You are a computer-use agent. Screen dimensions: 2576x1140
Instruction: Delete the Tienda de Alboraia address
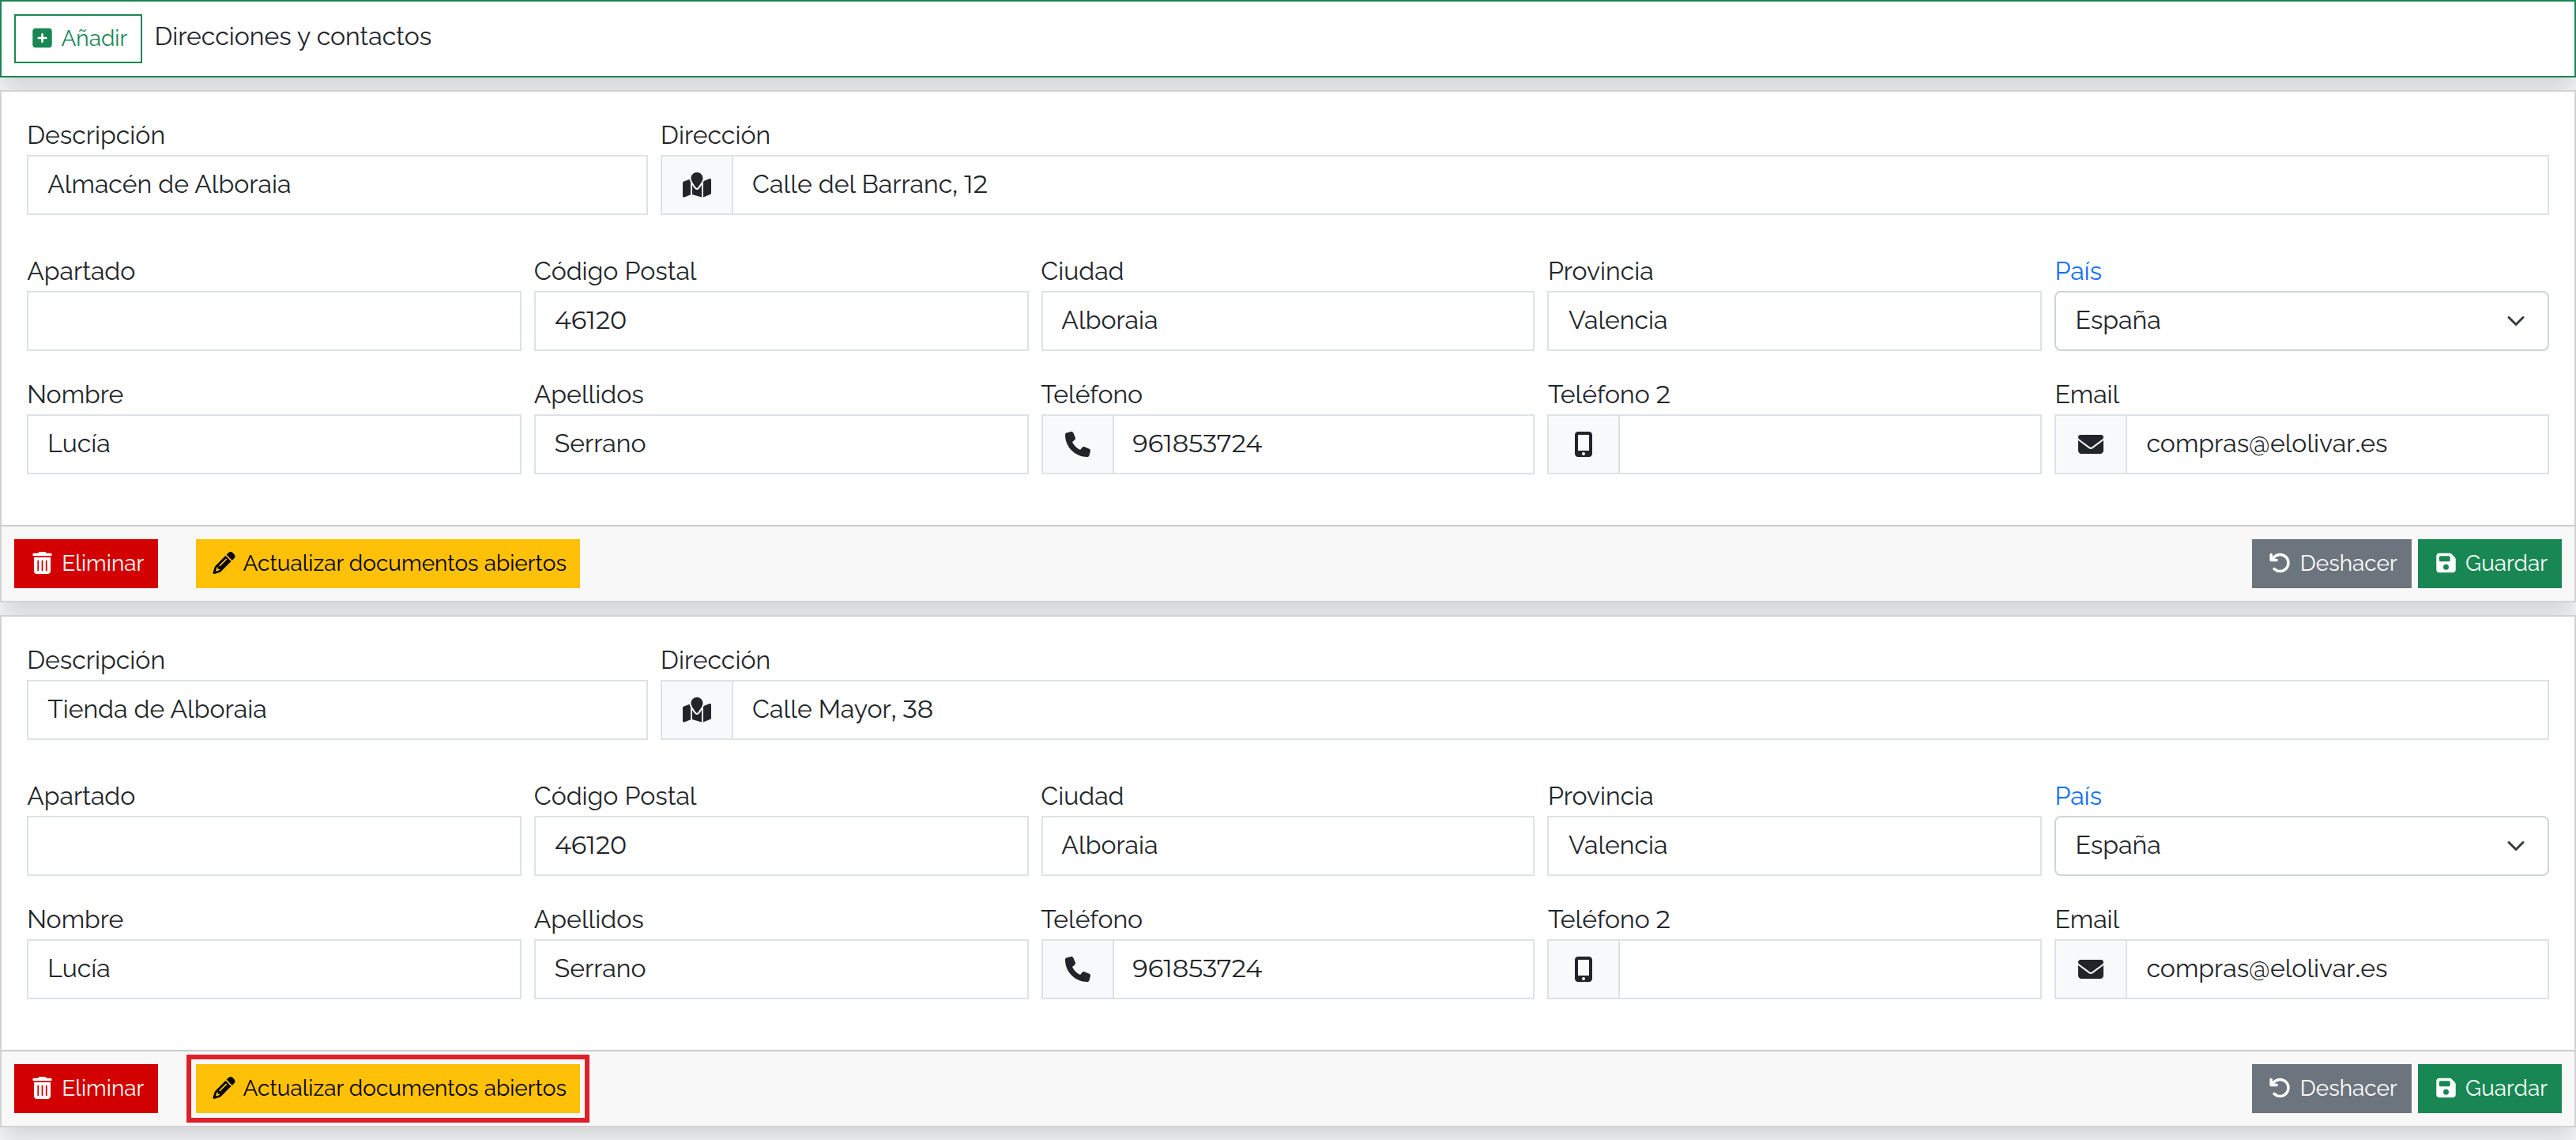86,1088
